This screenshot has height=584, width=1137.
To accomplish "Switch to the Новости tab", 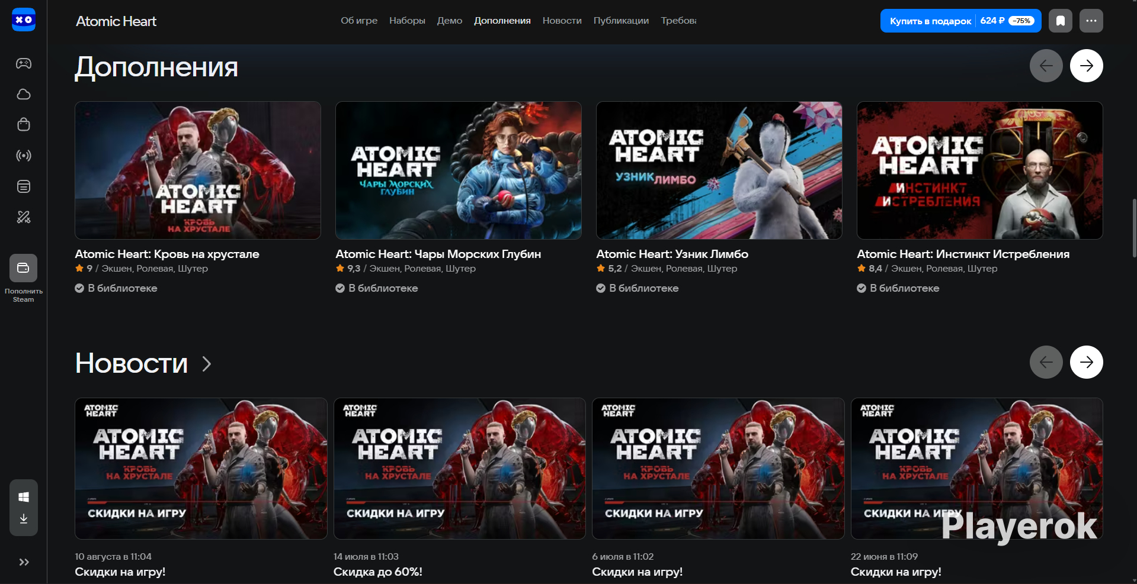I will coord(562,21).
